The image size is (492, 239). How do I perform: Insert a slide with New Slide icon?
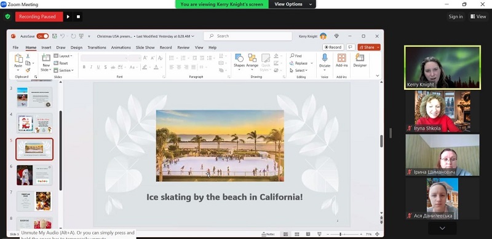point(46,58)
